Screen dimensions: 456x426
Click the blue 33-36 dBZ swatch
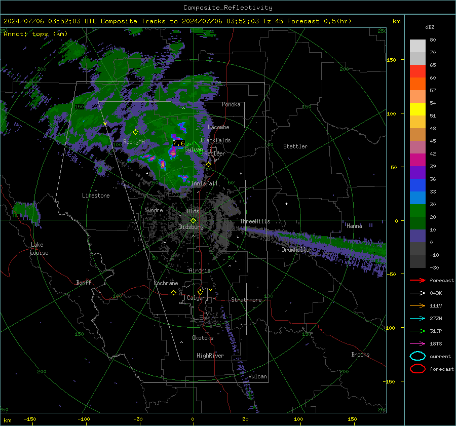[x=417, y=185]
